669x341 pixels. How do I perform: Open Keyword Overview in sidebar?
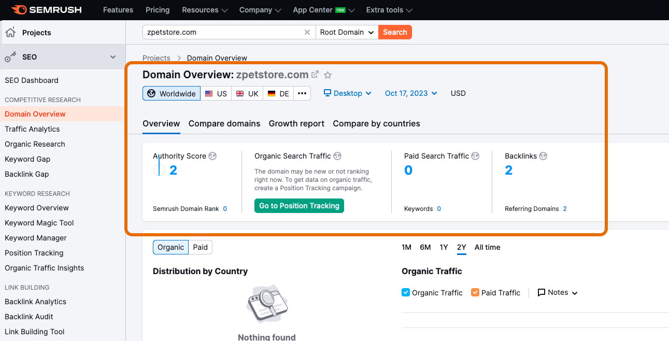(x=37, y=208)
